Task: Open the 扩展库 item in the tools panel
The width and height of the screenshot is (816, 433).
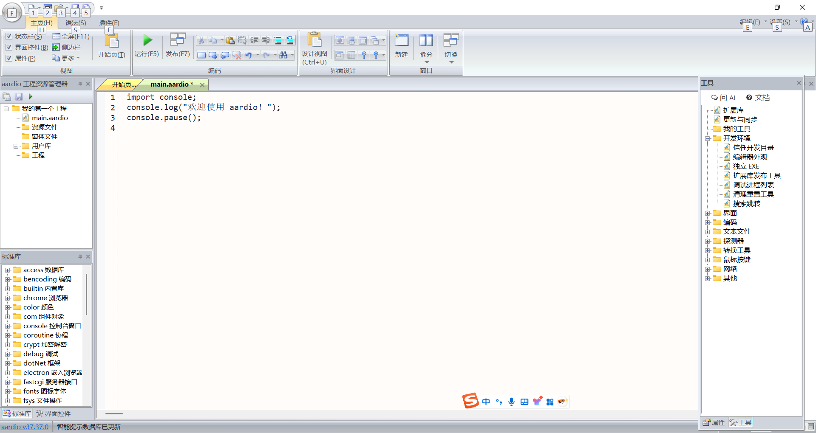Action: pyautogui.click(x=734, y=110)
